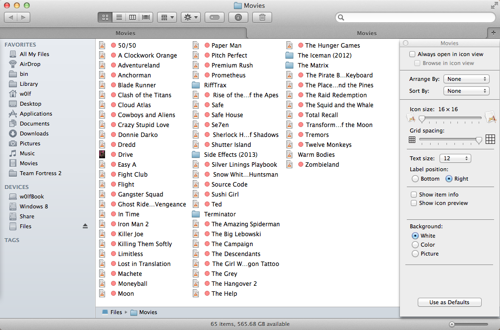Switch to Cover Flow view
Viewport: 500px width, 330px height.
click(146, 17)
